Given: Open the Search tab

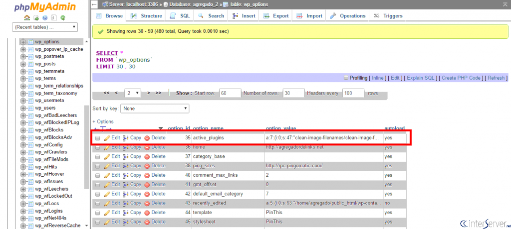Looking at the screenshot, I should click(x=211, y=15).
